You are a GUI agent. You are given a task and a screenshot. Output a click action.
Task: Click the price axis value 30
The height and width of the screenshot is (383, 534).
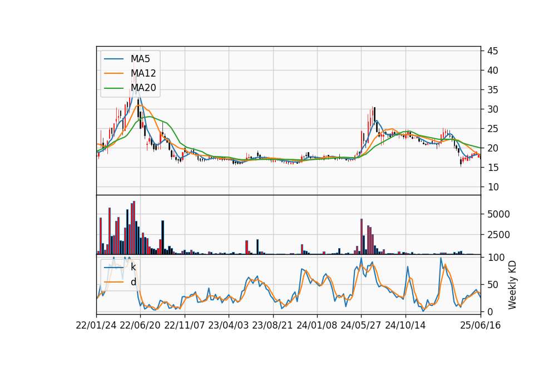tap(492, 109)
